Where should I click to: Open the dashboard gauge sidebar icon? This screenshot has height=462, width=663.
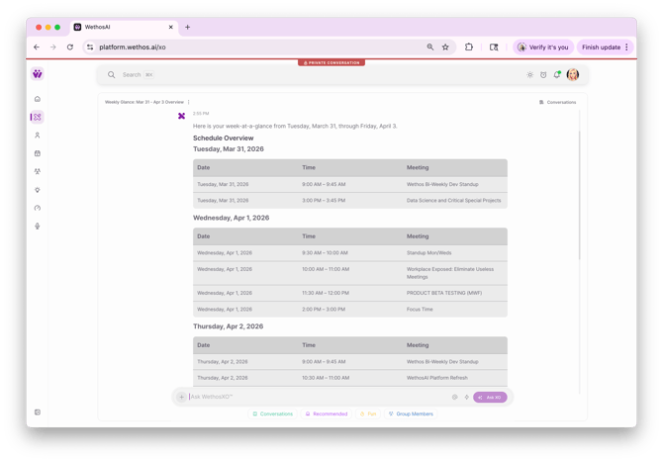[38, 208]
